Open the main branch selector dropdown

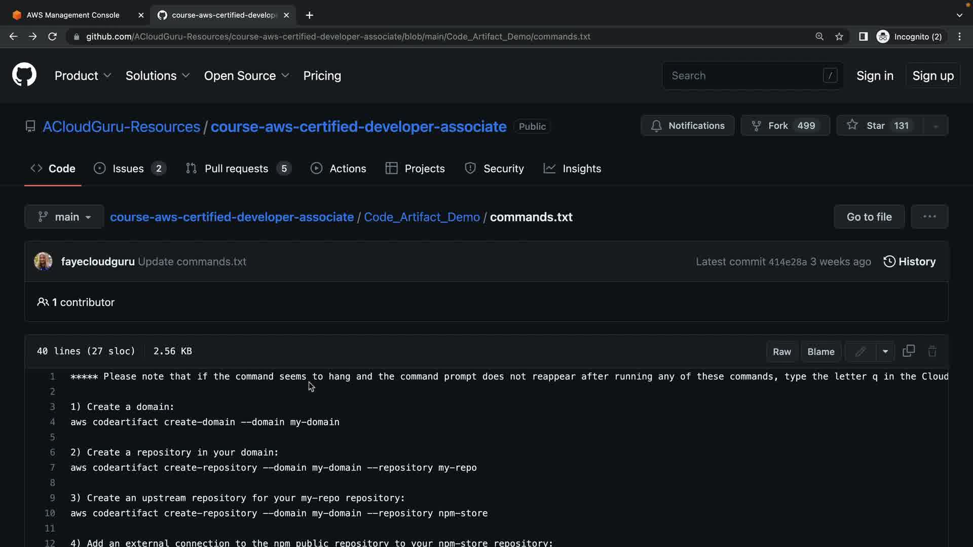[x=64, y=217]
